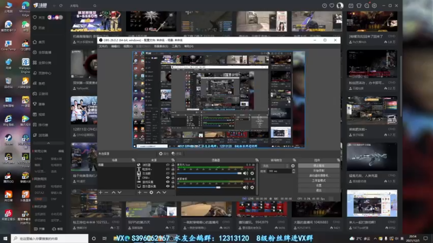Viewport: 433px width, 243px height.
Task: Toggle lock on game capture source
Action: (173, 182)
